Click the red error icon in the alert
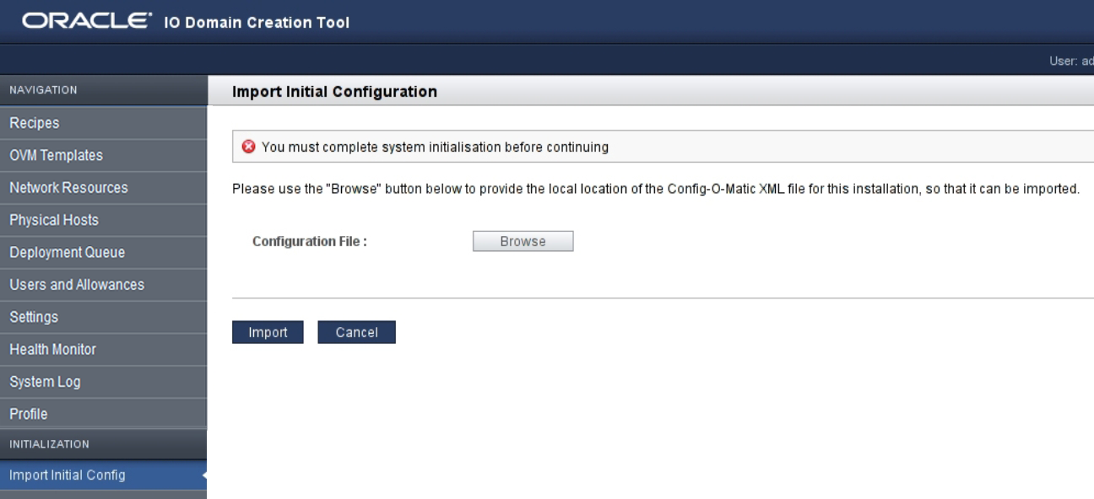This screenshot has width=1094, height=499. pyautogui.click(x=248, y=147)
